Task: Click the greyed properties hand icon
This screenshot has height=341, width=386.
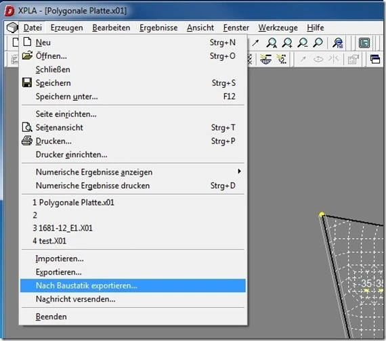Action: pos(353,60)
